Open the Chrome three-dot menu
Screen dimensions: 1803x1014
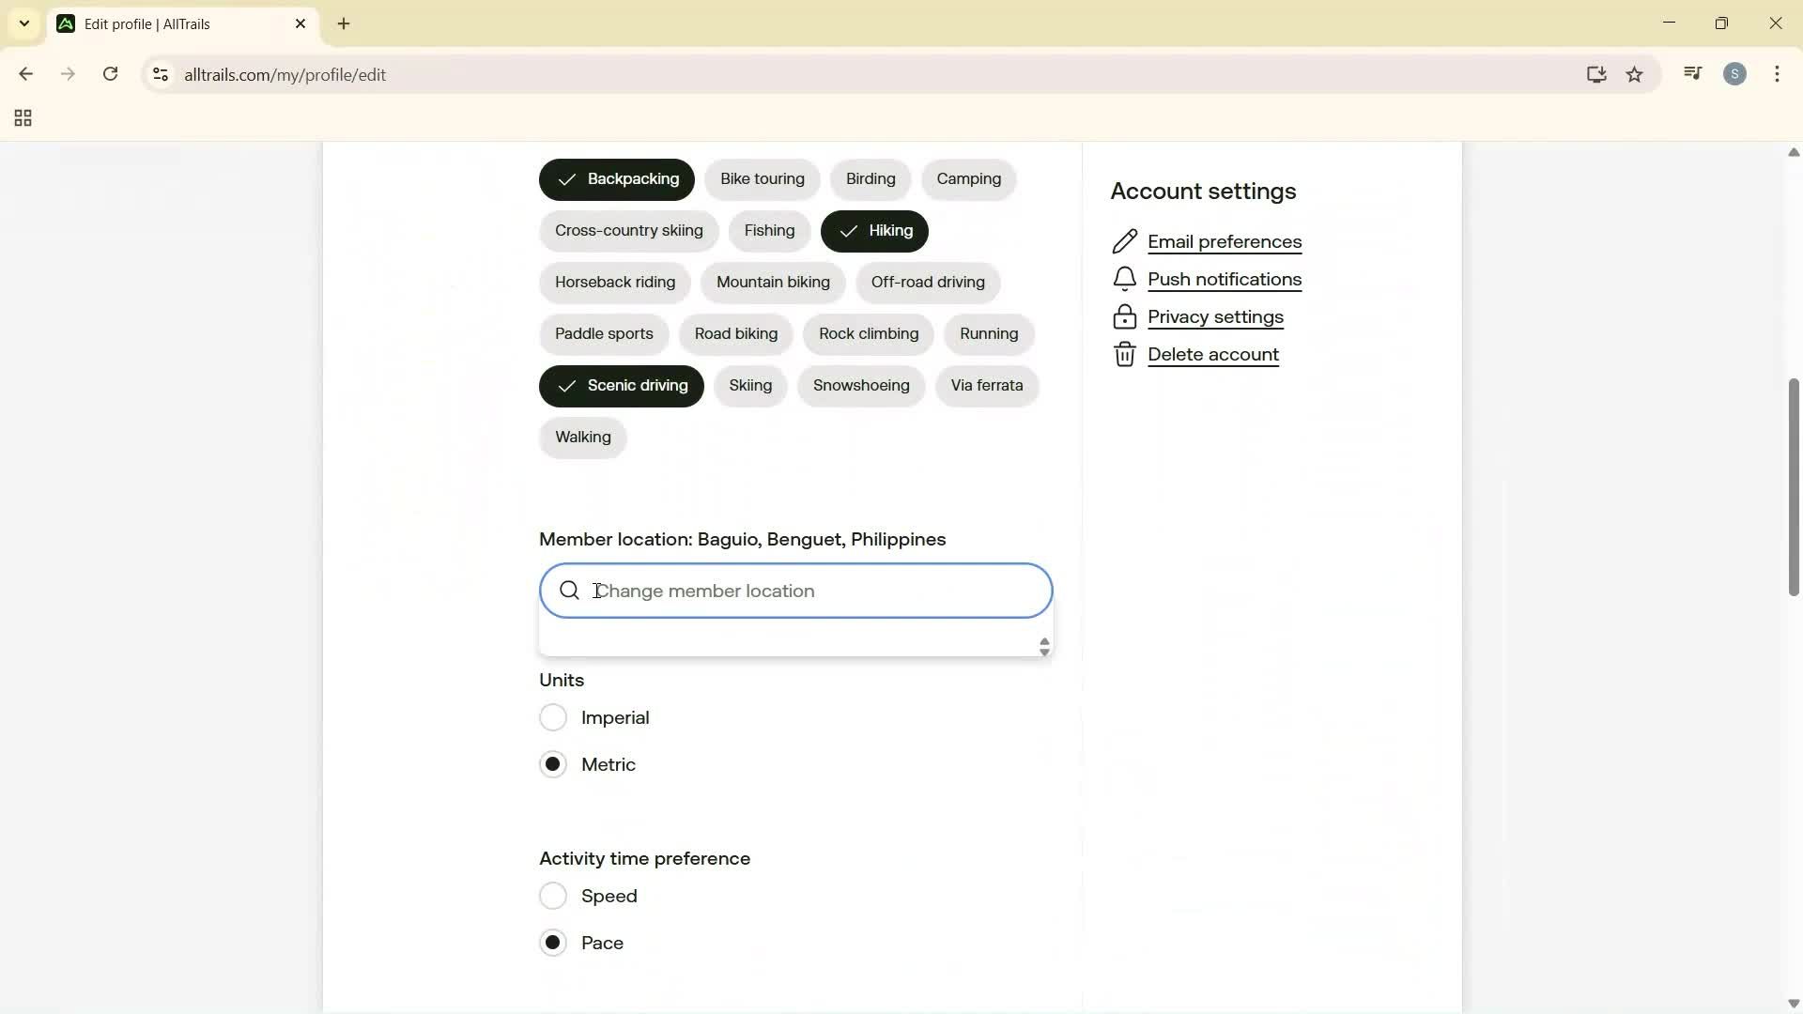pyautogui.click(x=1778, y=74)
